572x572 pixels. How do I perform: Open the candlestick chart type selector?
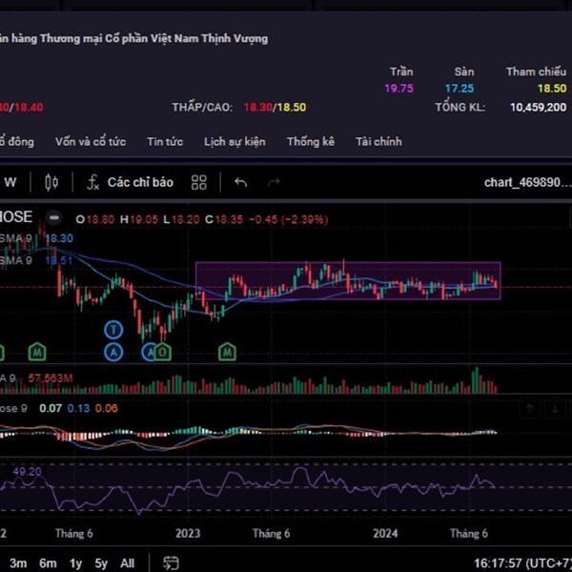(x=51, y=182)
